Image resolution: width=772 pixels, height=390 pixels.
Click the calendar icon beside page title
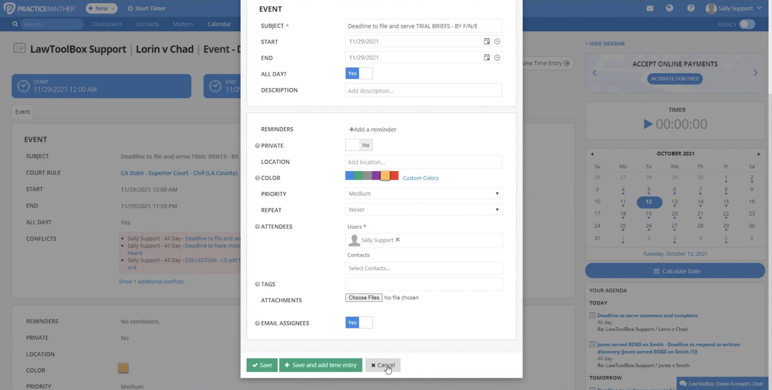tap(20, 48)
